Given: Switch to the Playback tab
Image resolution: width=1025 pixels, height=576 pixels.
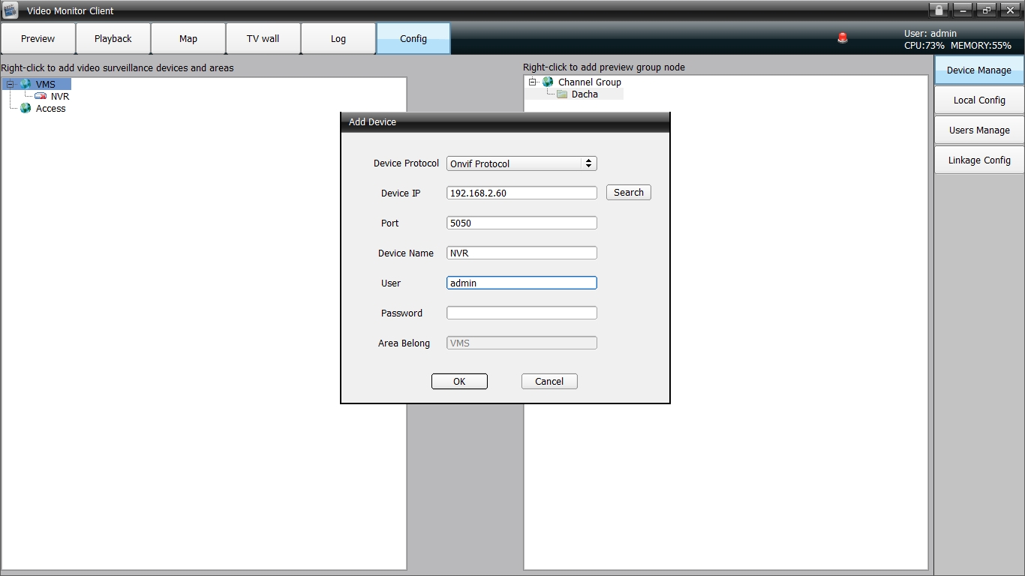Looking at the screenshot, I should pyautogui.click(x=113, y=38).
